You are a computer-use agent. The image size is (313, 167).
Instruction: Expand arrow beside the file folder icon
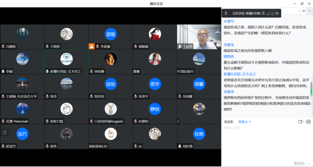[304, 122]
